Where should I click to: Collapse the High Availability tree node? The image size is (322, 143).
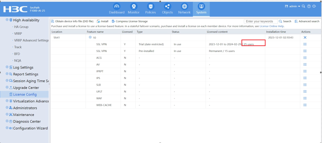[7, 20]
